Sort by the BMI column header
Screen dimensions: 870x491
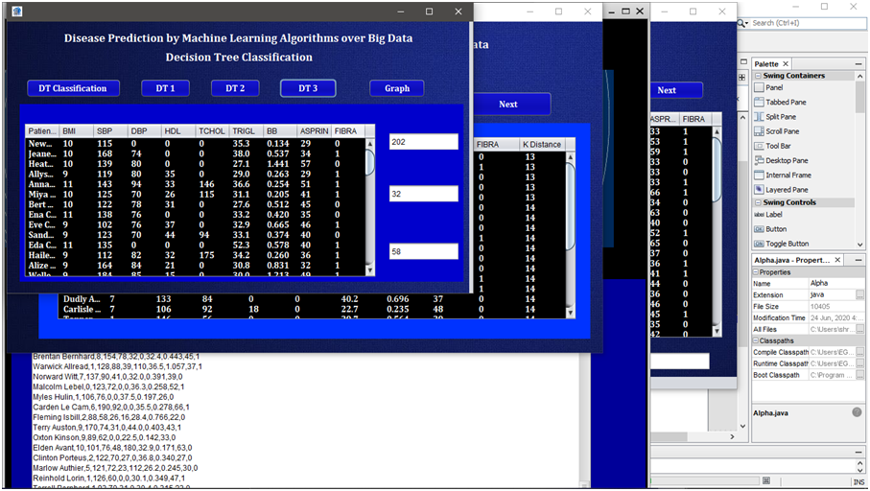(x=77, y=131)
